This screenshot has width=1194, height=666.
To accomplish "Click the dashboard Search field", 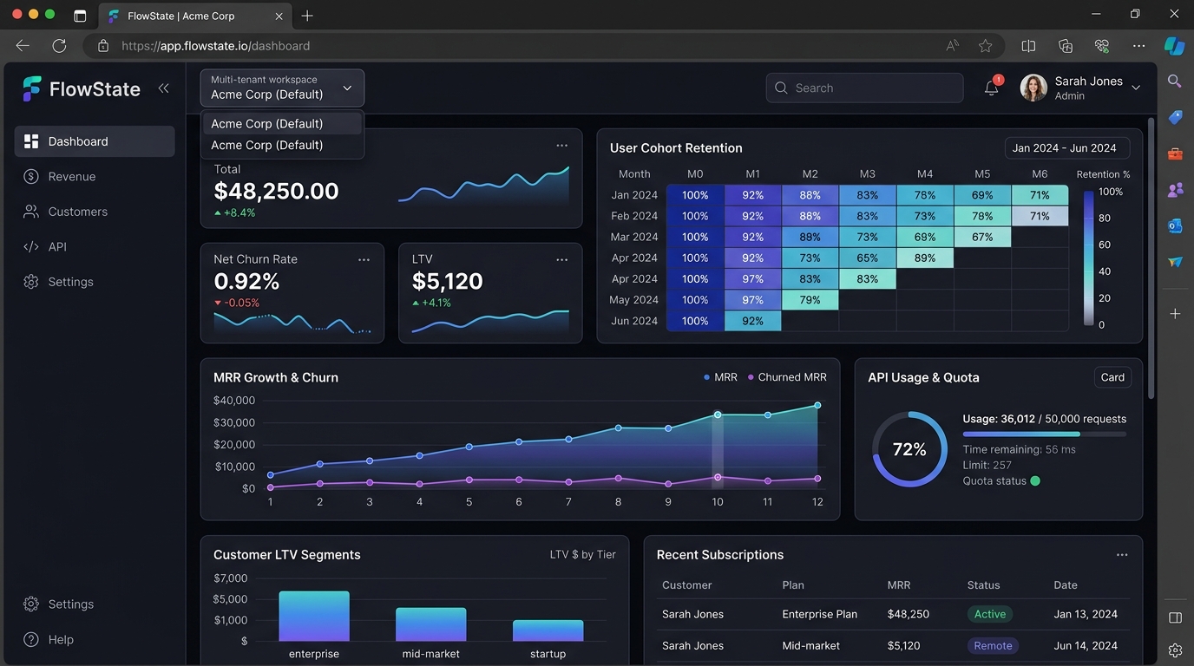I will pos(864,88).
